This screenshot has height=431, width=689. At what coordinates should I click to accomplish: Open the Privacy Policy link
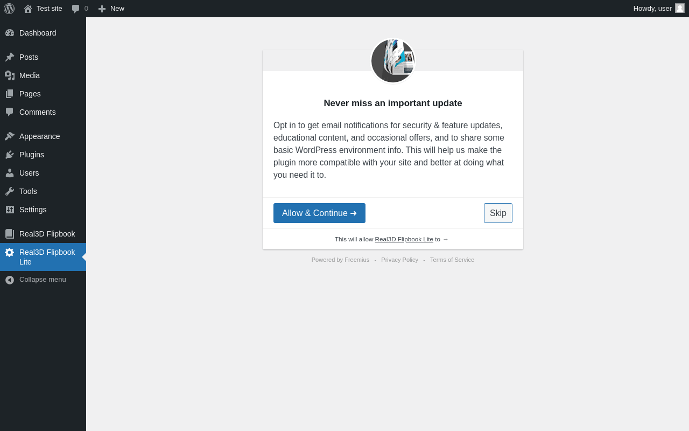(399, 260)
